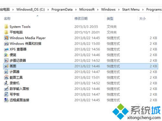
Task: Click the 计算器 file name
Action: tap(15, 72)
